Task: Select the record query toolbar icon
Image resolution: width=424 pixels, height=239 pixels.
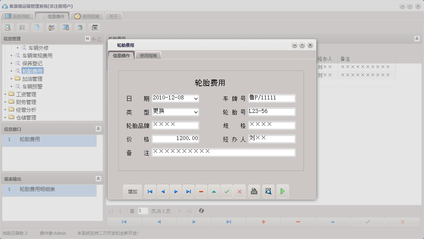Action: pos(8,27)
